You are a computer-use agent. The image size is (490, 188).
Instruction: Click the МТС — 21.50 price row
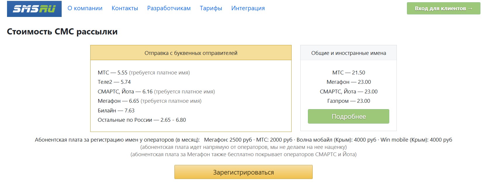[349, 73]
